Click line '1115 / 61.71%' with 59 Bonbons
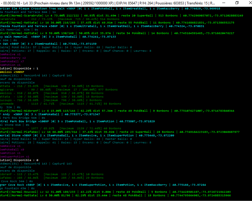This screenshot has width=252, height=201. click(x=61, y=104)
